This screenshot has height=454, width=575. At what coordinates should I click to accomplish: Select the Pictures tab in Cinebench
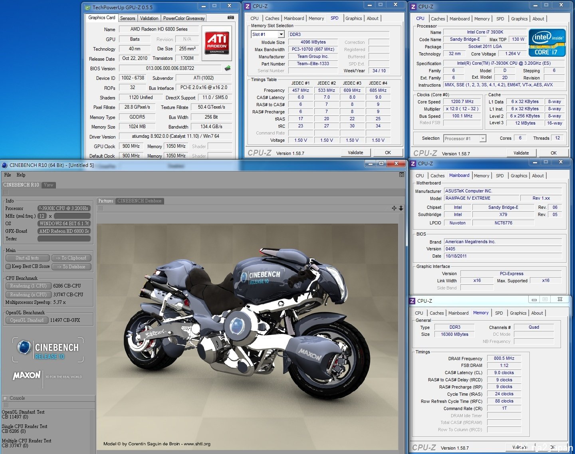[106, 201]
